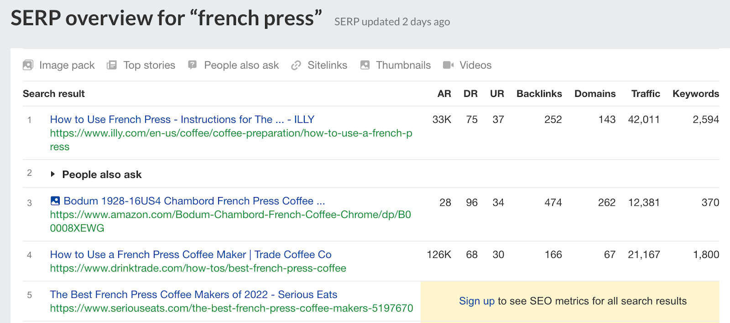Screen dimensions: 730x323
Task: Open the seriouseats.com URL link
Action: [231, 308]
